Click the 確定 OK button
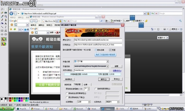185x111 pixels. point(104,79)
